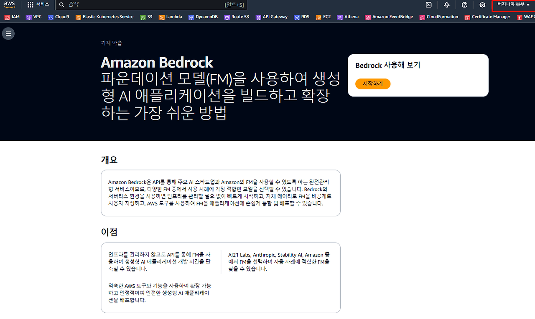535x319 pixels.
Task: Click the tagline starting 파운데이션 모델(FM)을 사용하여
Action: 220,95
